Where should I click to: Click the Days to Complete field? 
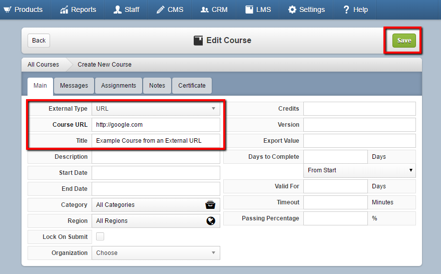click(x=335, y=157)
